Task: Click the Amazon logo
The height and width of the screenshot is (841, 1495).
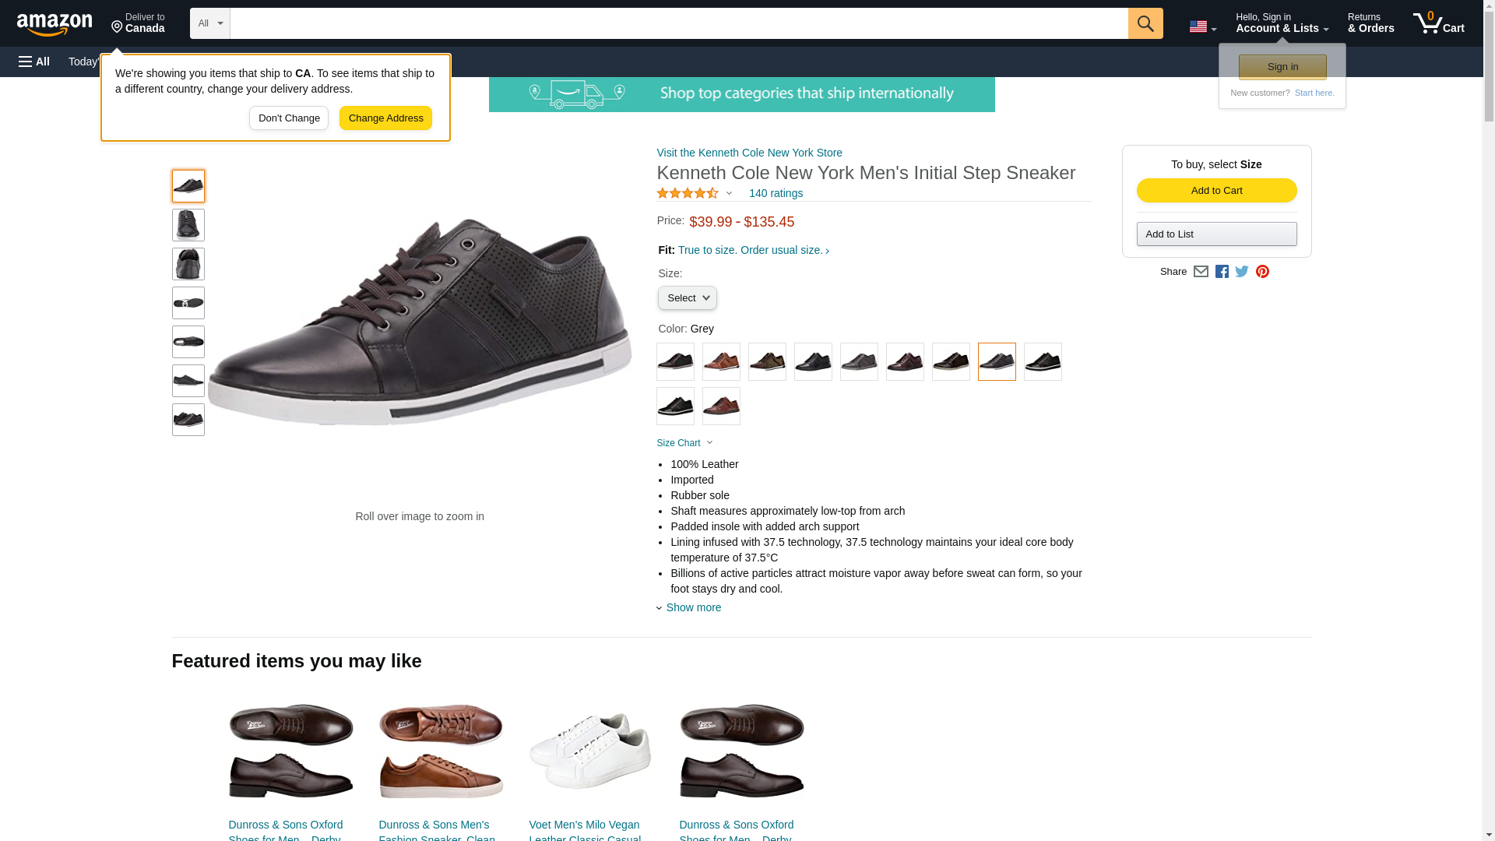Action: [55, 24]
